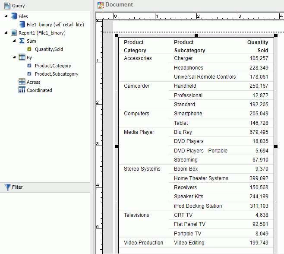Viewport: 284px width, 254px height.
Task: Collapse the By node arrow
Action: point(14,57)
